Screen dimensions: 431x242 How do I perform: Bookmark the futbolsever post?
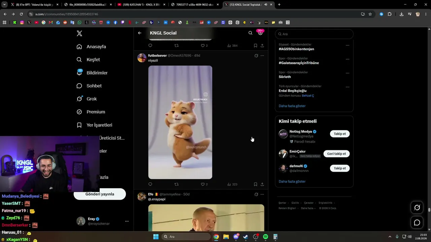(x=255, y=184)
